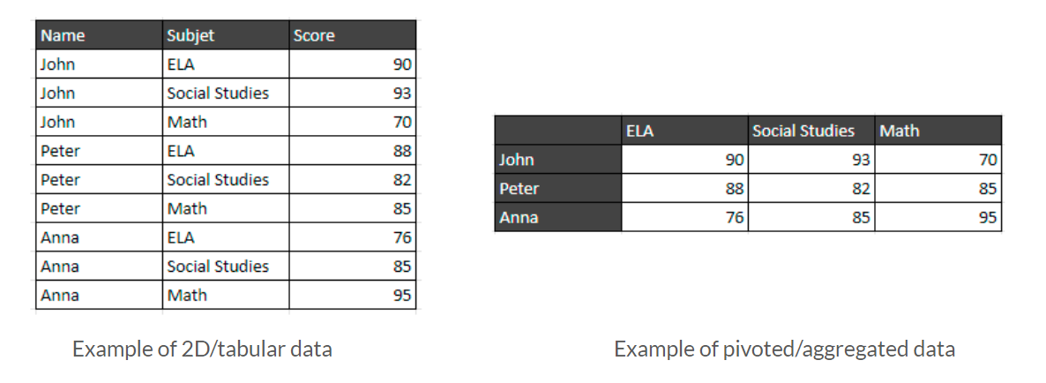
Task: Click Anna's Math score 95 in the pivoted table
Action: coord(937,217)
